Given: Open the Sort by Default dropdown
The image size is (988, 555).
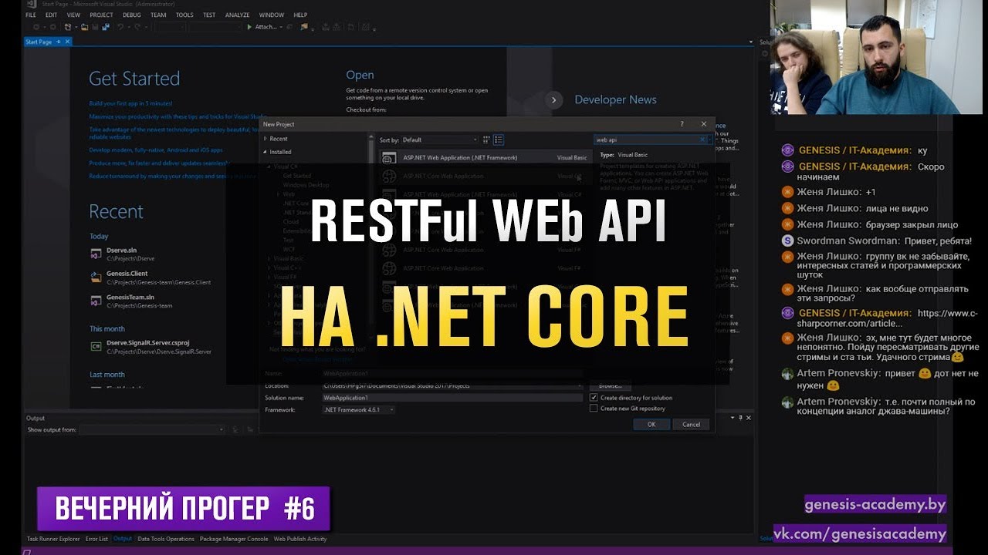Looking at the screenshot, I should pos(440,140).
